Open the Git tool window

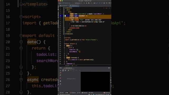(79, 93)
